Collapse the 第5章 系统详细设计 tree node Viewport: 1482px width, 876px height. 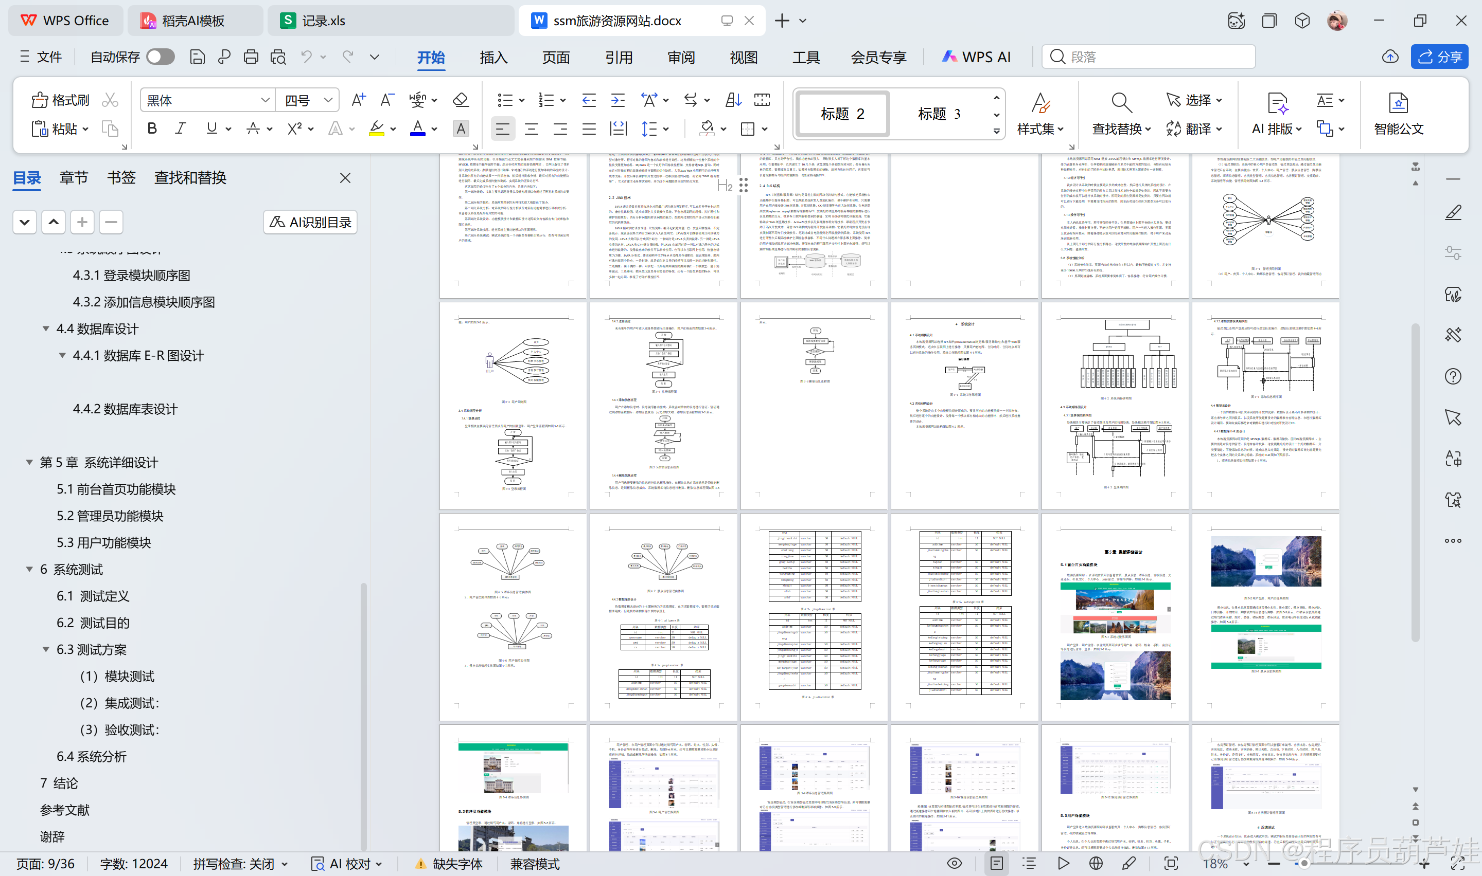click(29, 462)
